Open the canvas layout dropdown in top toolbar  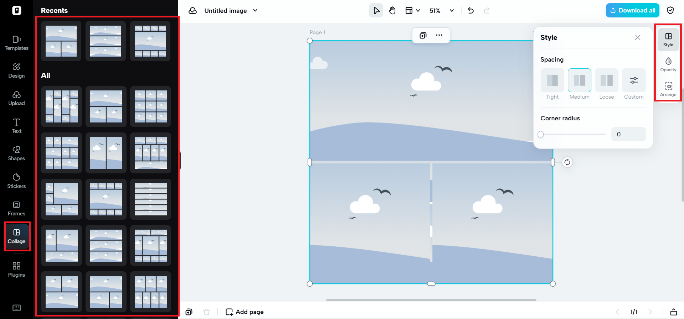413,11
